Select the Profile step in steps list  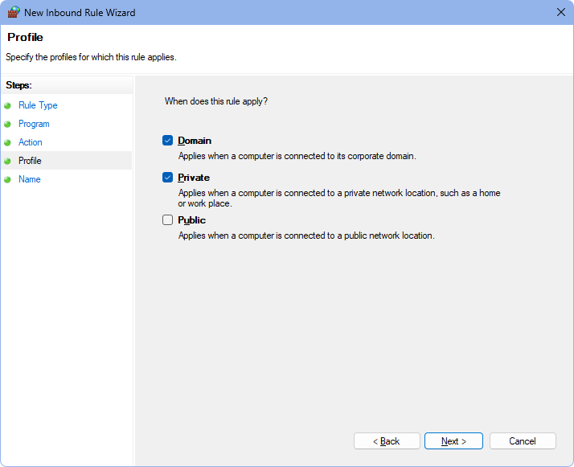point(30,161)
